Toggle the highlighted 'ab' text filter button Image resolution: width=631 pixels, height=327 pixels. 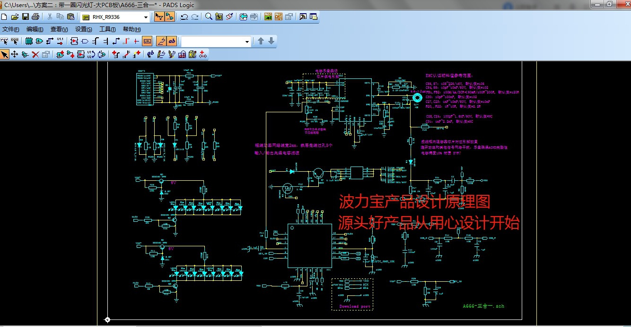[171, 42]
